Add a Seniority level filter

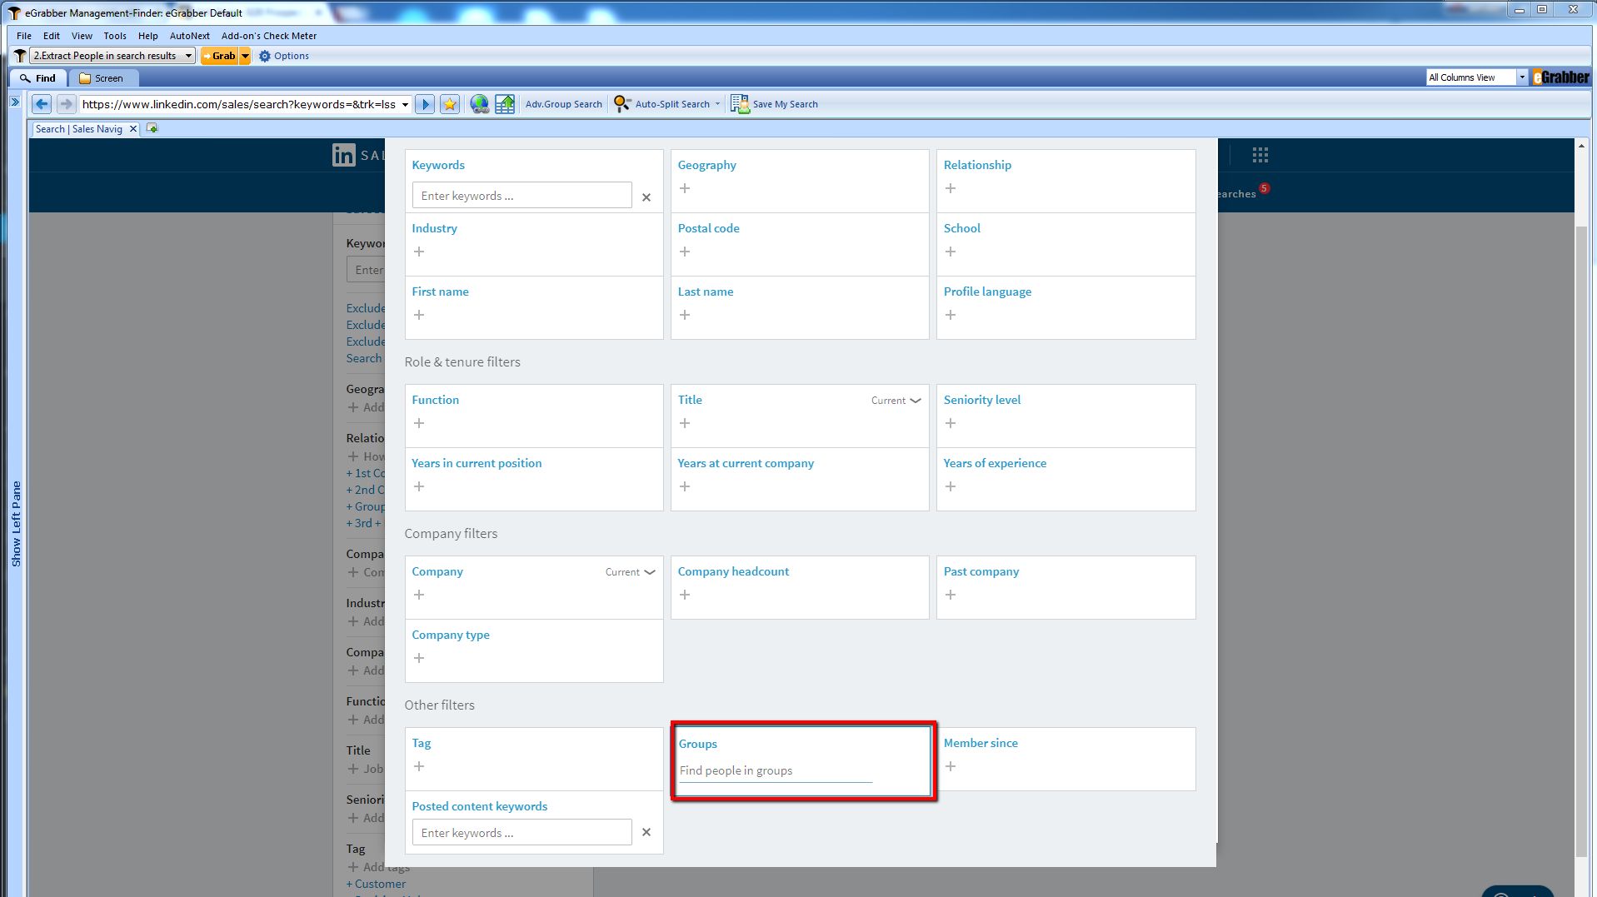pyautogui.click(x=951, y=423)
